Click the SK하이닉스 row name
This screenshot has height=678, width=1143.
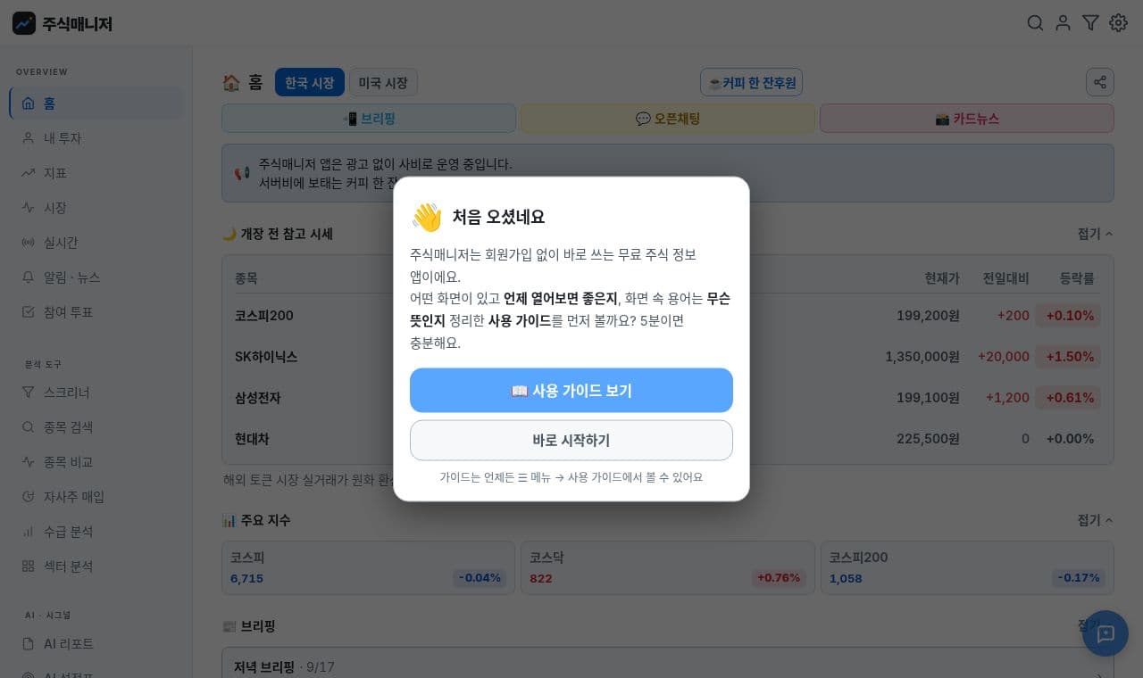(266, 357)
